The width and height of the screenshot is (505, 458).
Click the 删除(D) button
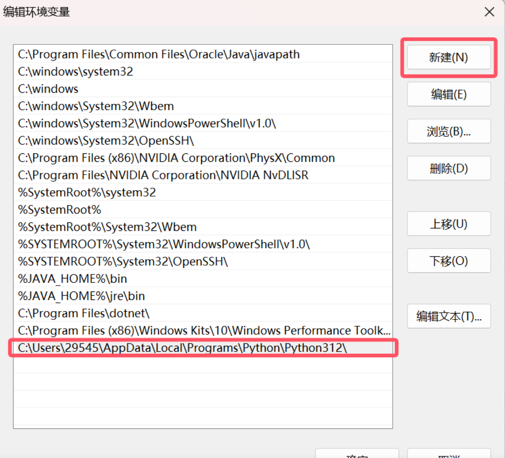point(449,168)
